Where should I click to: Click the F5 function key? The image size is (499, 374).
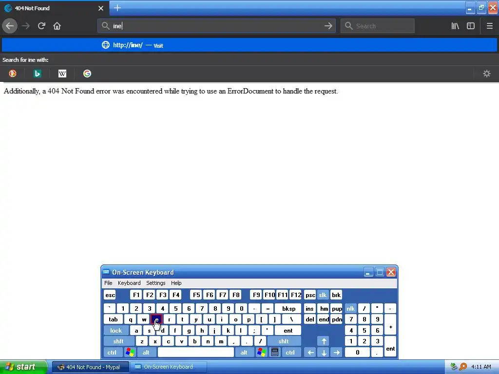(x=196, y=295)
